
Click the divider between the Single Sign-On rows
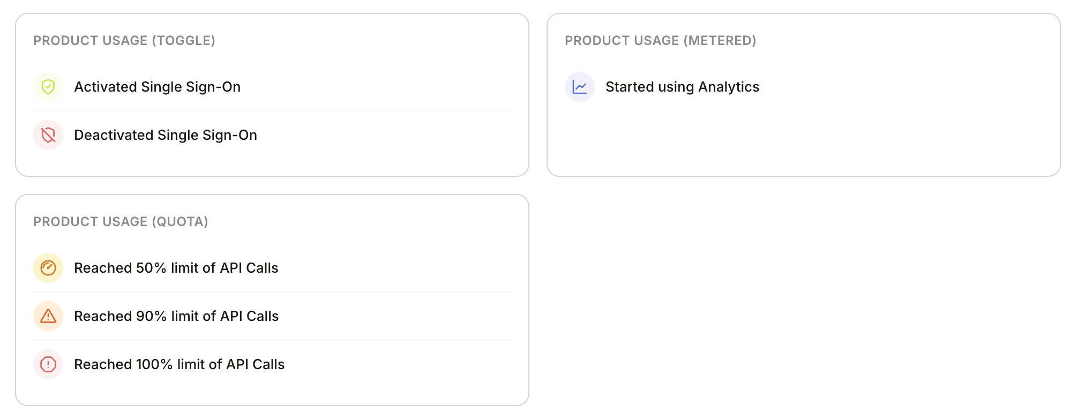pos(272,111)
